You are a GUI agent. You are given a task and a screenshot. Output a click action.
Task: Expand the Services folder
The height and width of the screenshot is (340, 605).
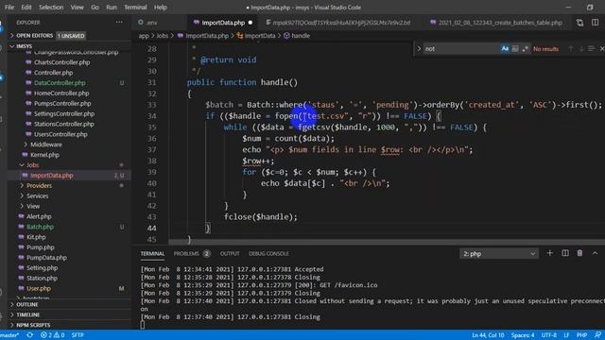point(38,195)
